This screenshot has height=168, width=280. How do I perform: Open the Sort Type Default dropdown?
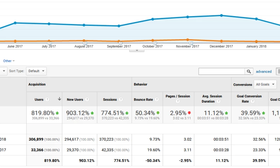point(36,71)
